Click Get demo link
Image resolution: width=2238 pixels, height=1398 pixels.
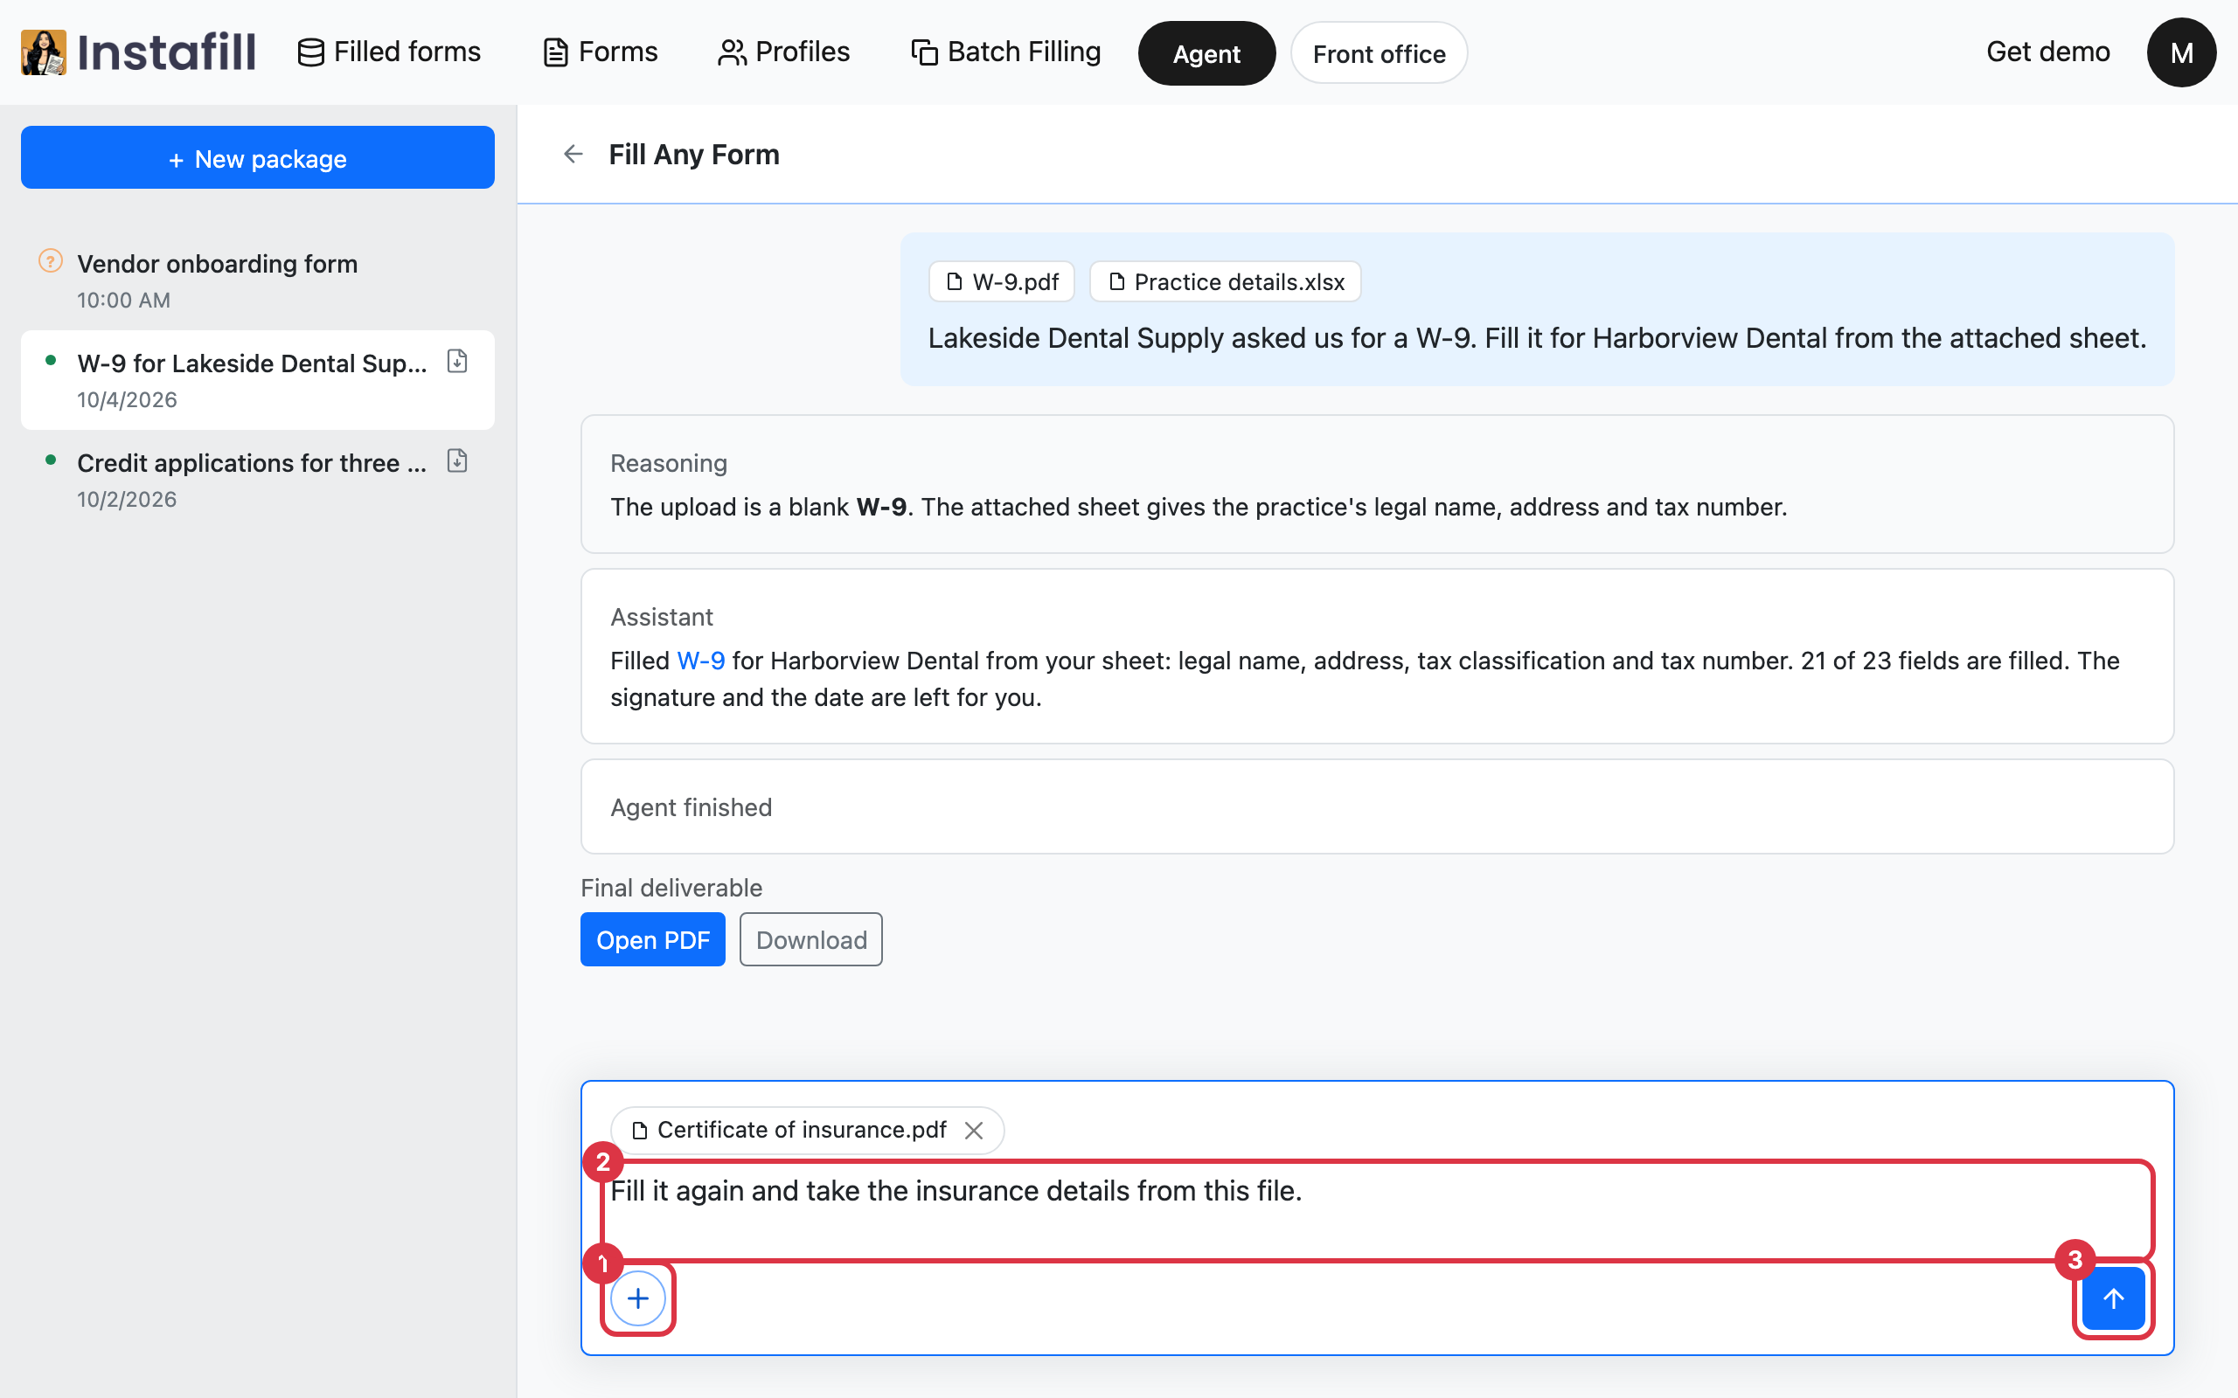click(x=2047, y=52)
